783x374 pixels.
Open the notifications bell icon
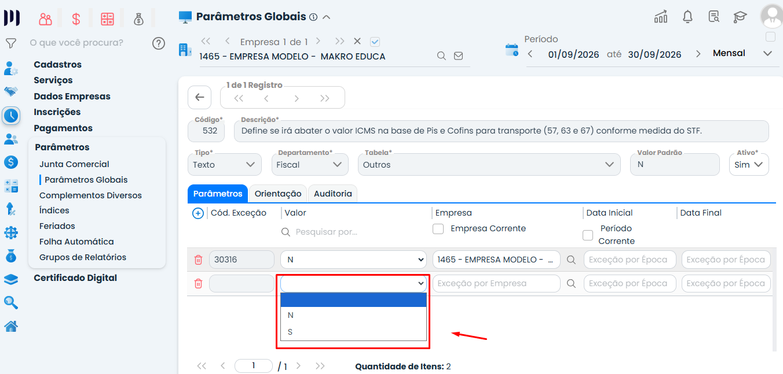tap(687, 17)
